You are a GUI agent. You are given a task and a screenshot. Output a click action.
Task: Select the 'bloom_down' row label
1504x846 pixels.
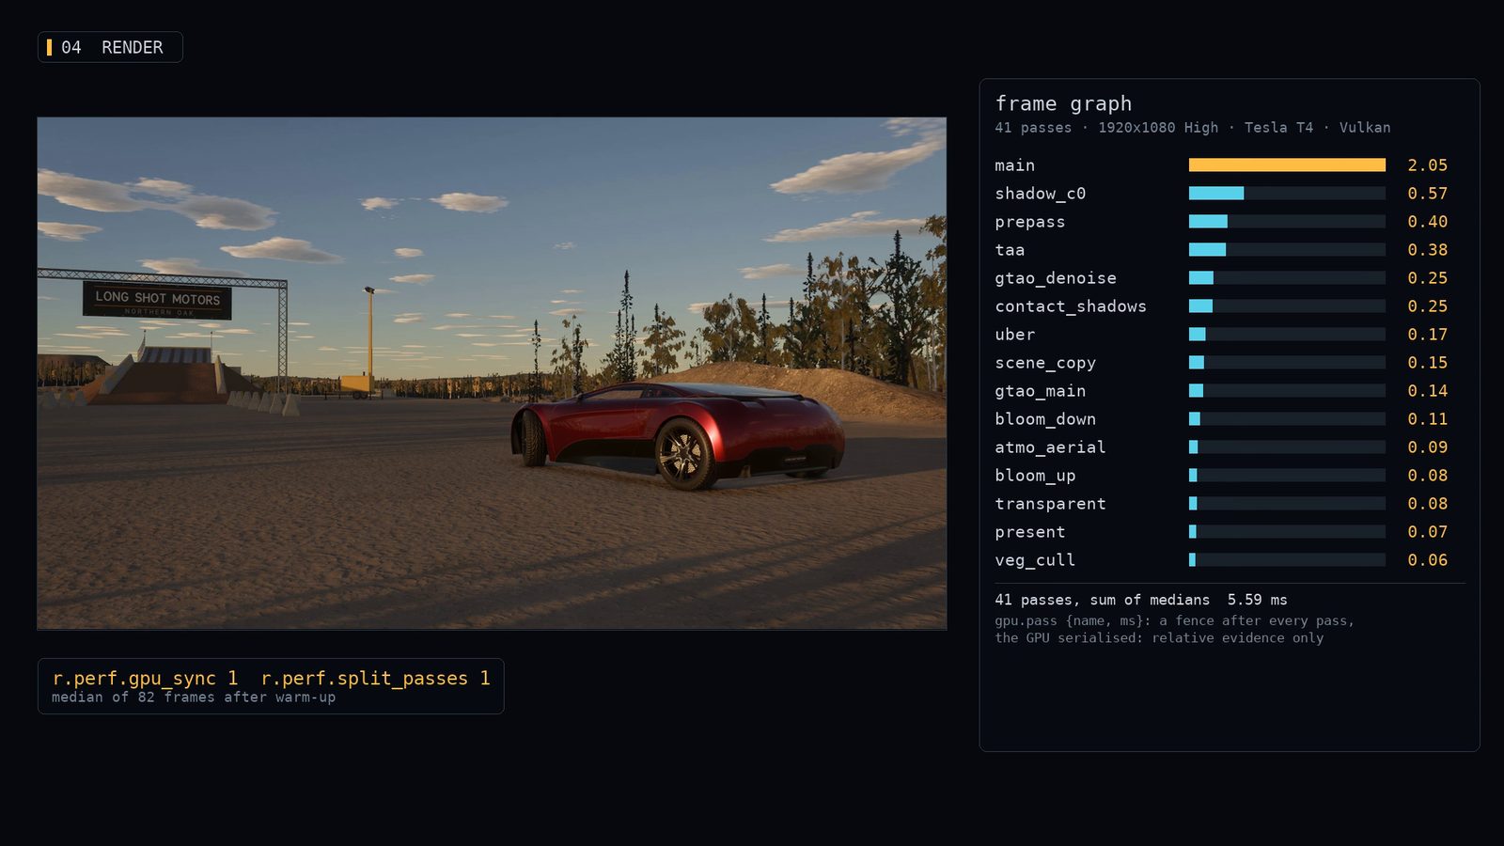(1045, 419)
